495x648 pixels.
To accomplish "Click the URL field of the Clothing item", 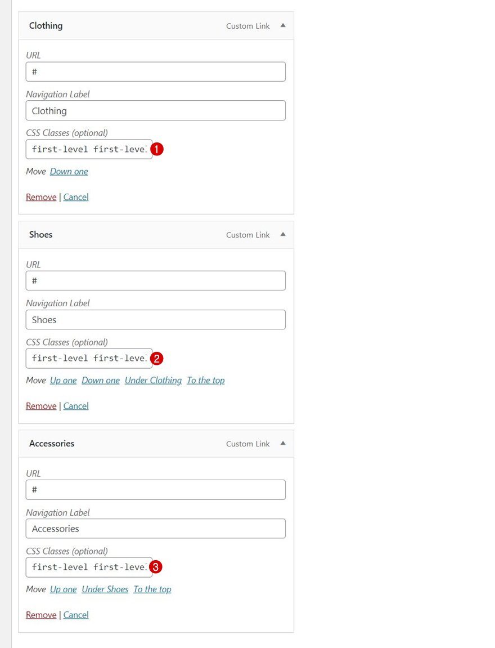I will (155, 71).
